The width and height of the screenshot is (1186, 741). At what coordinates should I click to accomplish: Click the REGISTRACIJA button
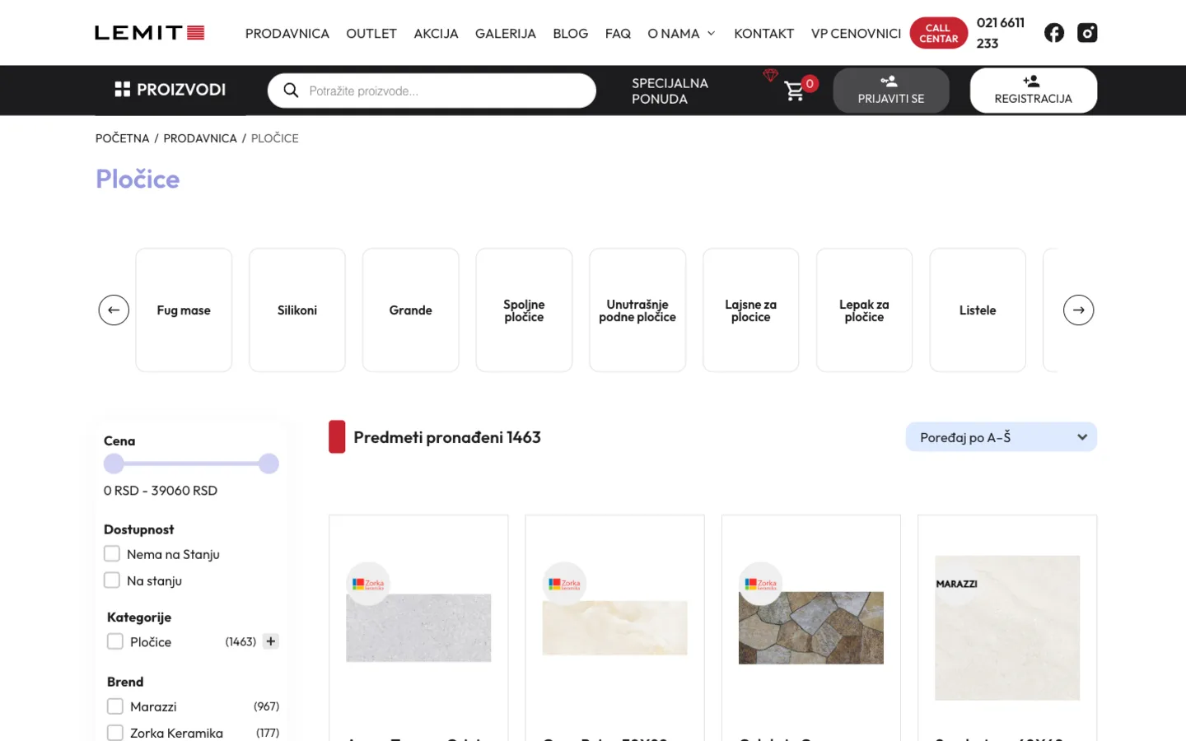pyautogui.click(x=1034, y=90)
